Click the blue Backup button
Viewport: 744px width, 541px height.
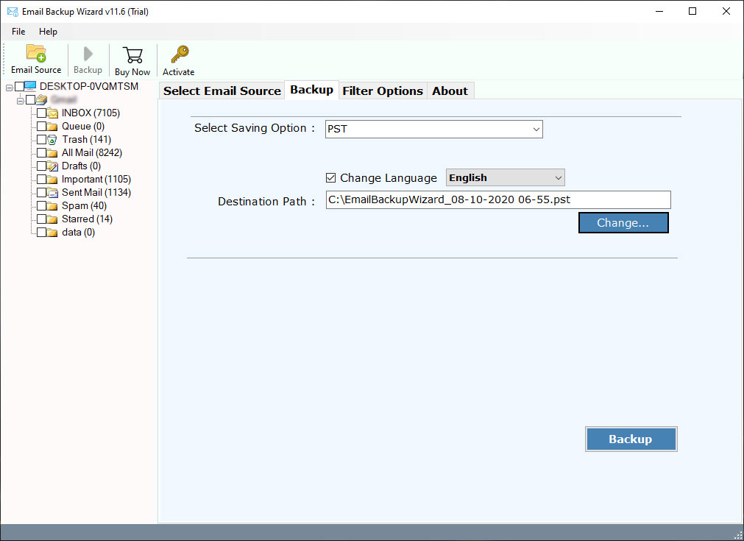click(631, 439)
